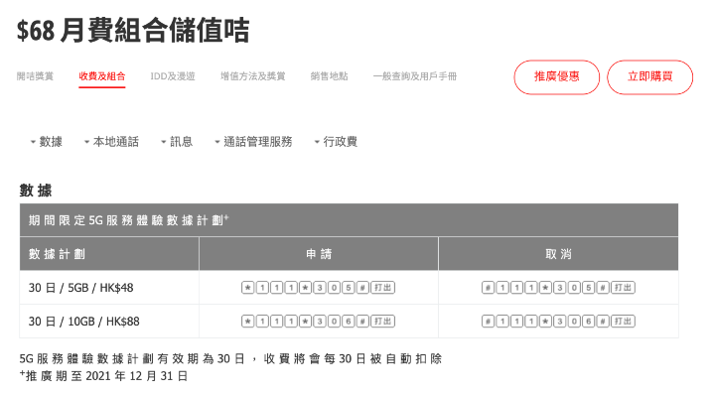Jump to the 數據 section link
This screenshot has height=395, width=714.
[x=46, y=142]
